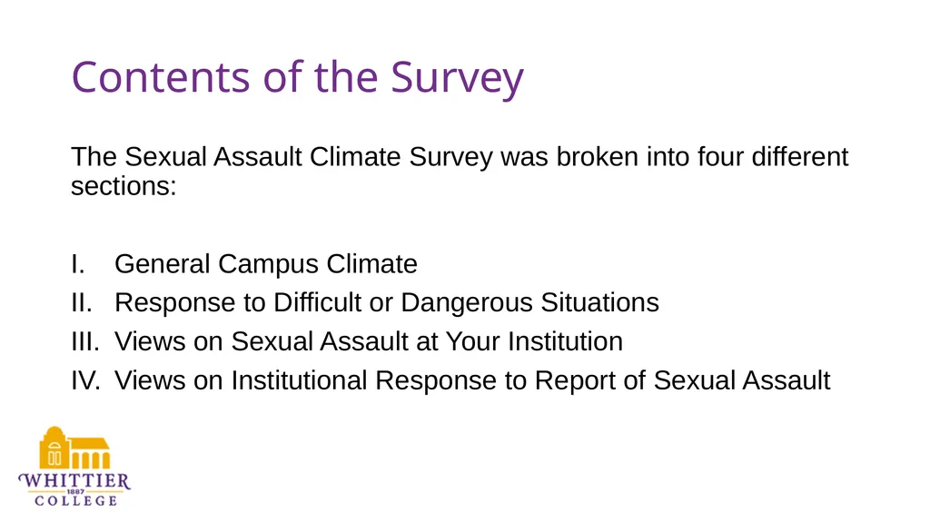930x522 pixels.
Task: Click 'Views on Institutional Response to Report' item
Action: (472, 380)
